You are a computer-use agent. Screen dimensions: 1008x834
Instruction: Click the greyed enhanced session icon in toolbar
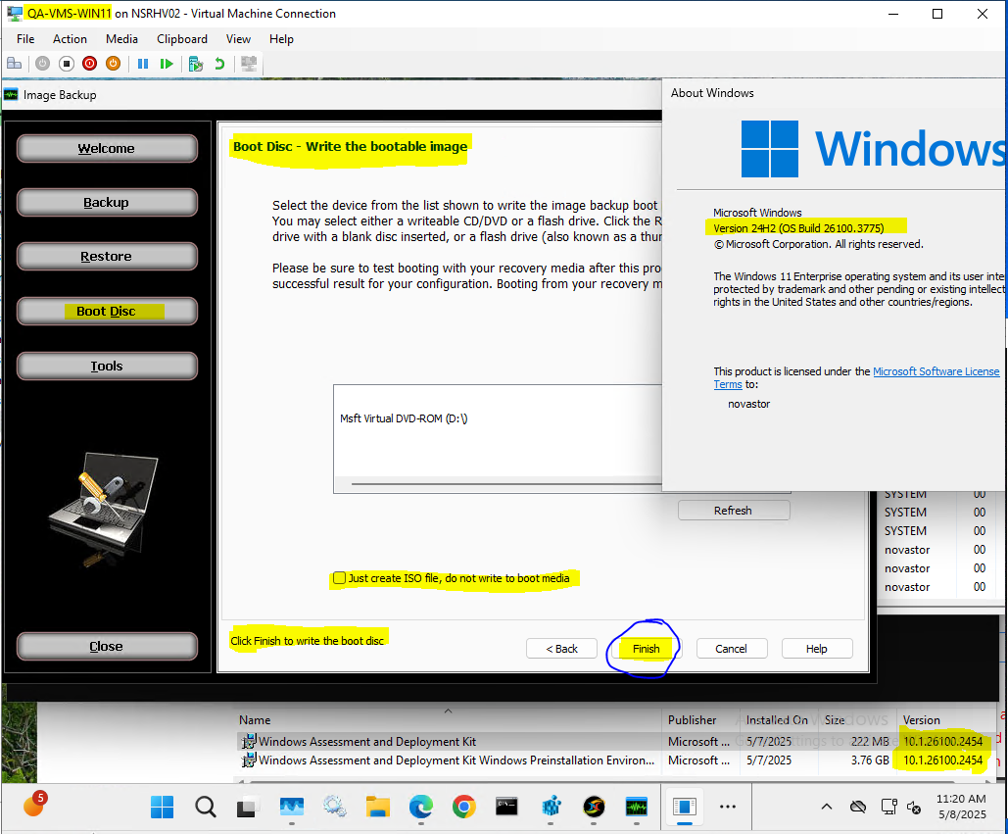click(x=249, y=64)
